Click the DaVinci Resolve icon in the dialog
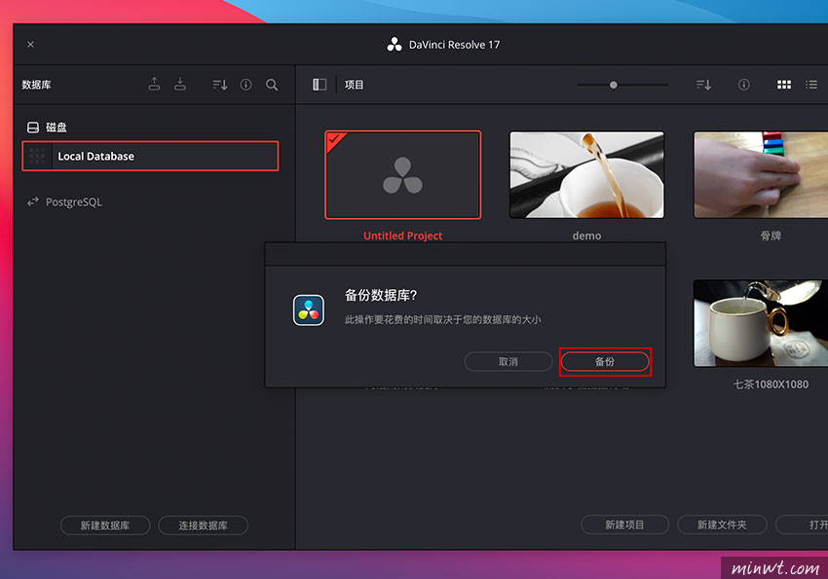Viewport: 828px width, 579px height. pyautogui.click(x=309, y=310)
